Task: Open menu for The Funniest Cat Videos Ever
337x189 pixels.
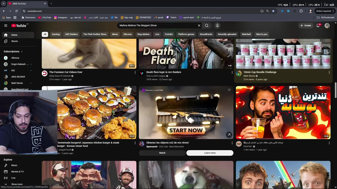Action: 135,72
